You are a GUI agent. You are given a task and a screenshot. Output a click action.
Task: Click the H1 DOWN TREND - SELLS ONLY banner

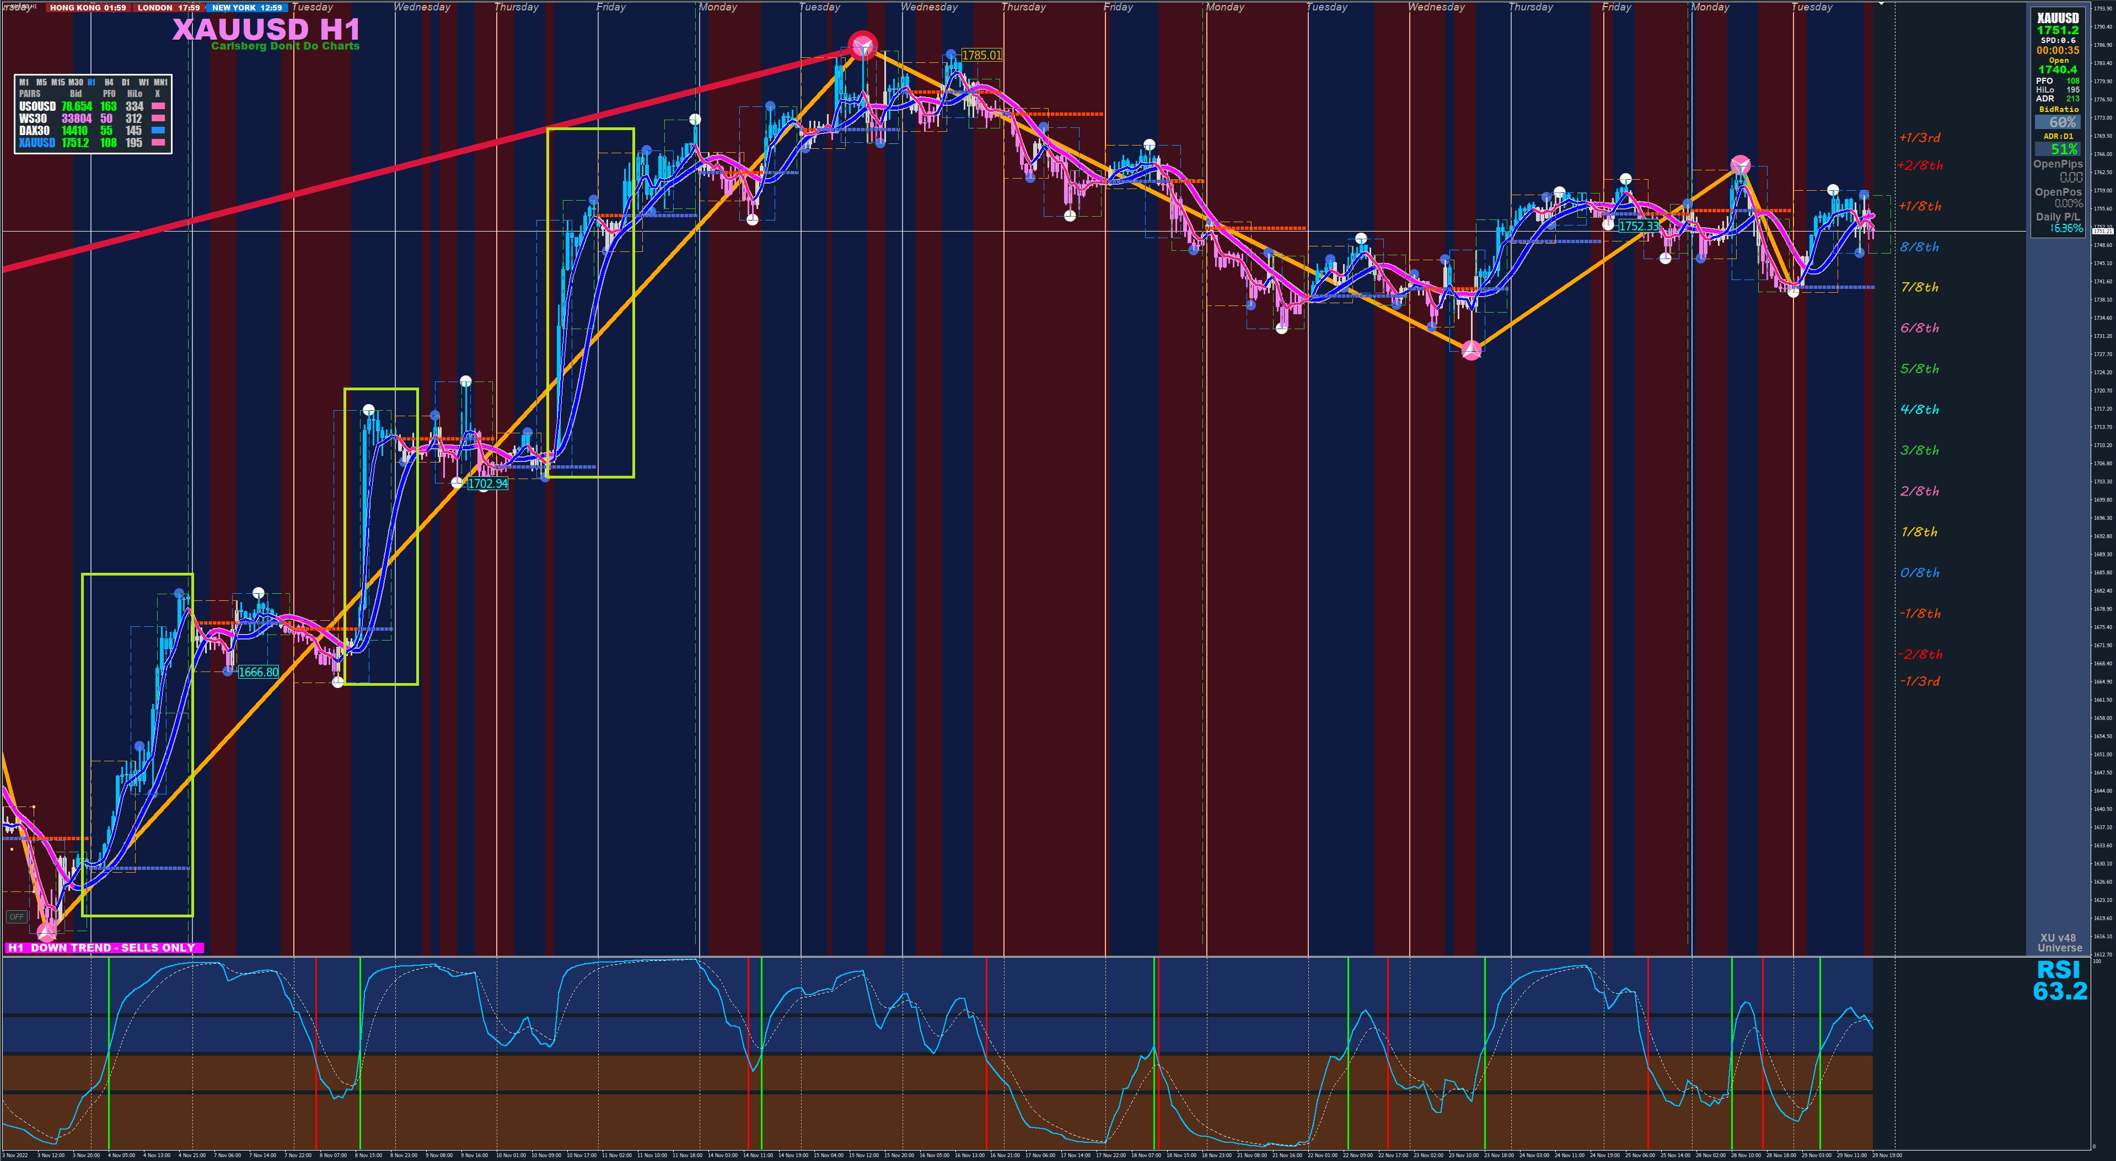(104, 948)
